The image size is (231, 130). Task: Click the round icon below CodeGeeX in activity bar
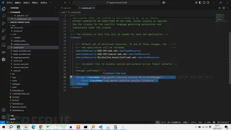tap(4, 59)
